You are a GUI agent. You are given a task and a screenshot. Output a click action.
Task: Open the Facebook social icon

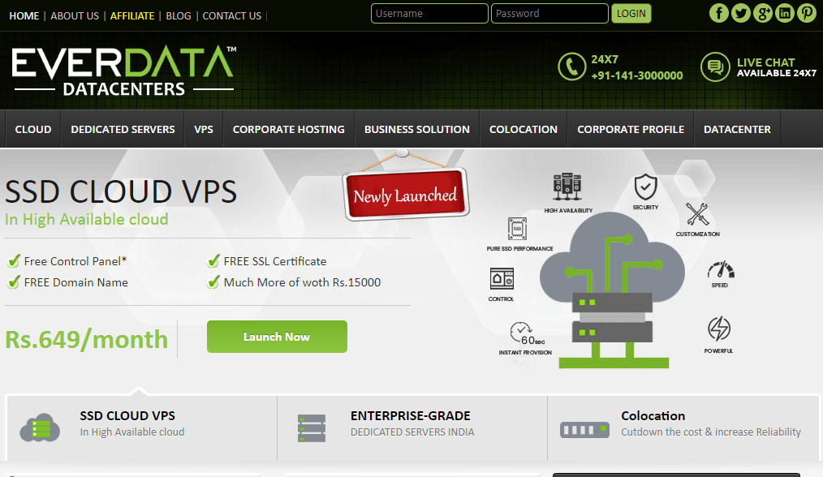click(718, 13)
